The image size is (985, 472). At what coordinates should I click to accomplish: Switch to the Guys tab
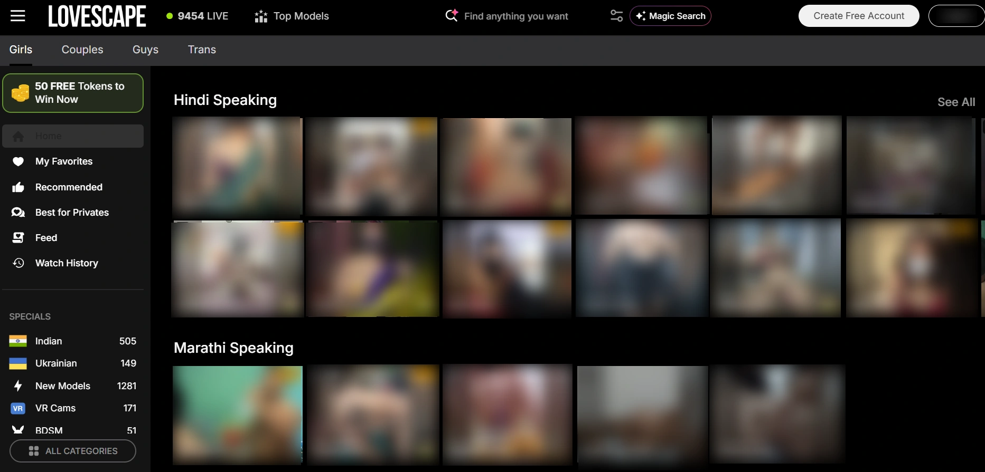tap(145, 50)
